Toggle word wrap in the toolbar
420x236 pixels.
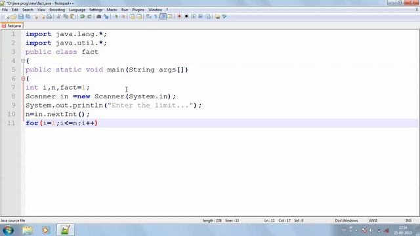pyautogui.click(x=149, y=16)
